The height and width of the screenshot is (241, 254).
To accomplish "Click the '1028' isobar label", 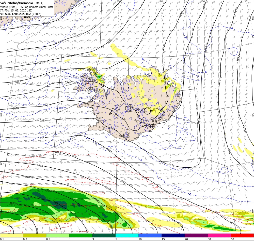I will click(x=46, y=23).
